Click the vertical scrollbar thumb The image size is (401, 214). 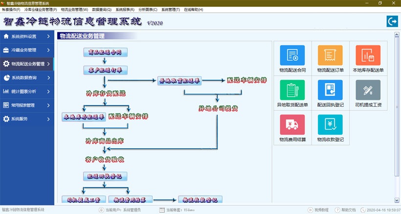[x=397, y=106]
